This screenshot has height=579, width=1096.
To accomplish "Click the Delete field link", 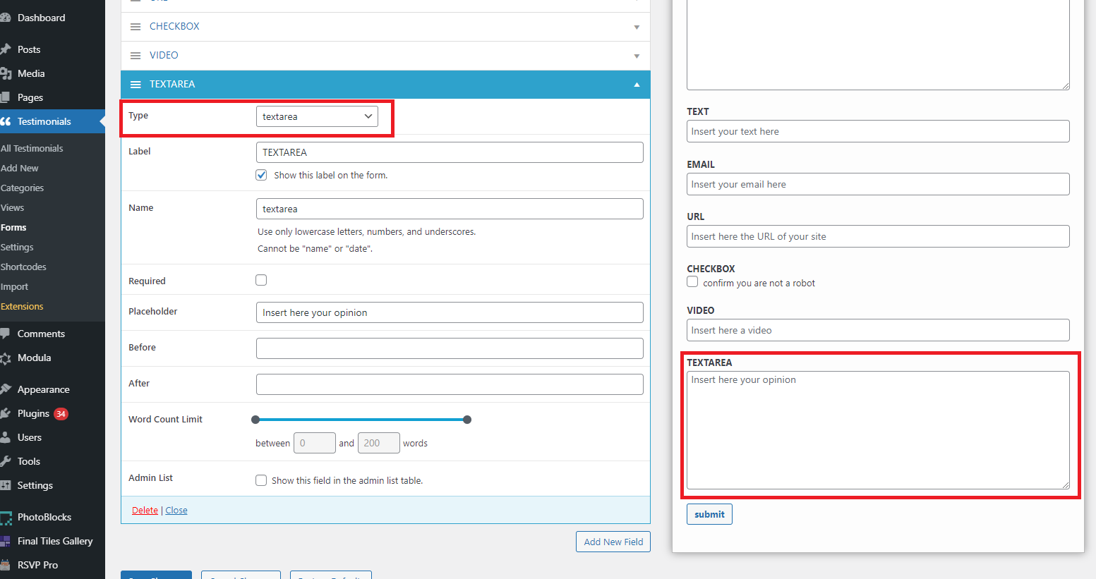I will pyautogui.click(x=145, y=510).
